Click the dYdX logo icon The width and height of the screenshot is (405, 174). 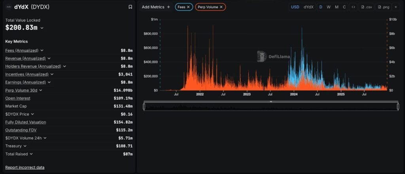(9, 7)
